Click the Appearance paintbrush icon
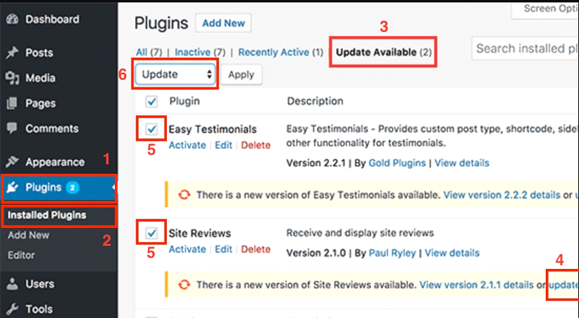 (x=12, y=162)
